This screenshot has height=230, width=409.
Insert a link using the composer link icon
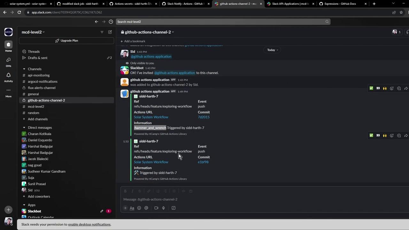tap(149, 191)
